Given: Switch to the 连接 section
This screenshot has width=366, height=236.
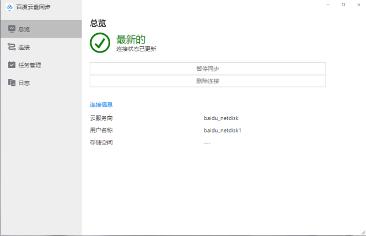Looking at the screenshot, I should click(41, 47).
